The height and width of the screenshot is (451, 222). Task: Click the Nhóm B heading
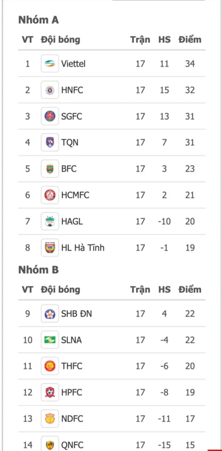[x=38, y=270]
